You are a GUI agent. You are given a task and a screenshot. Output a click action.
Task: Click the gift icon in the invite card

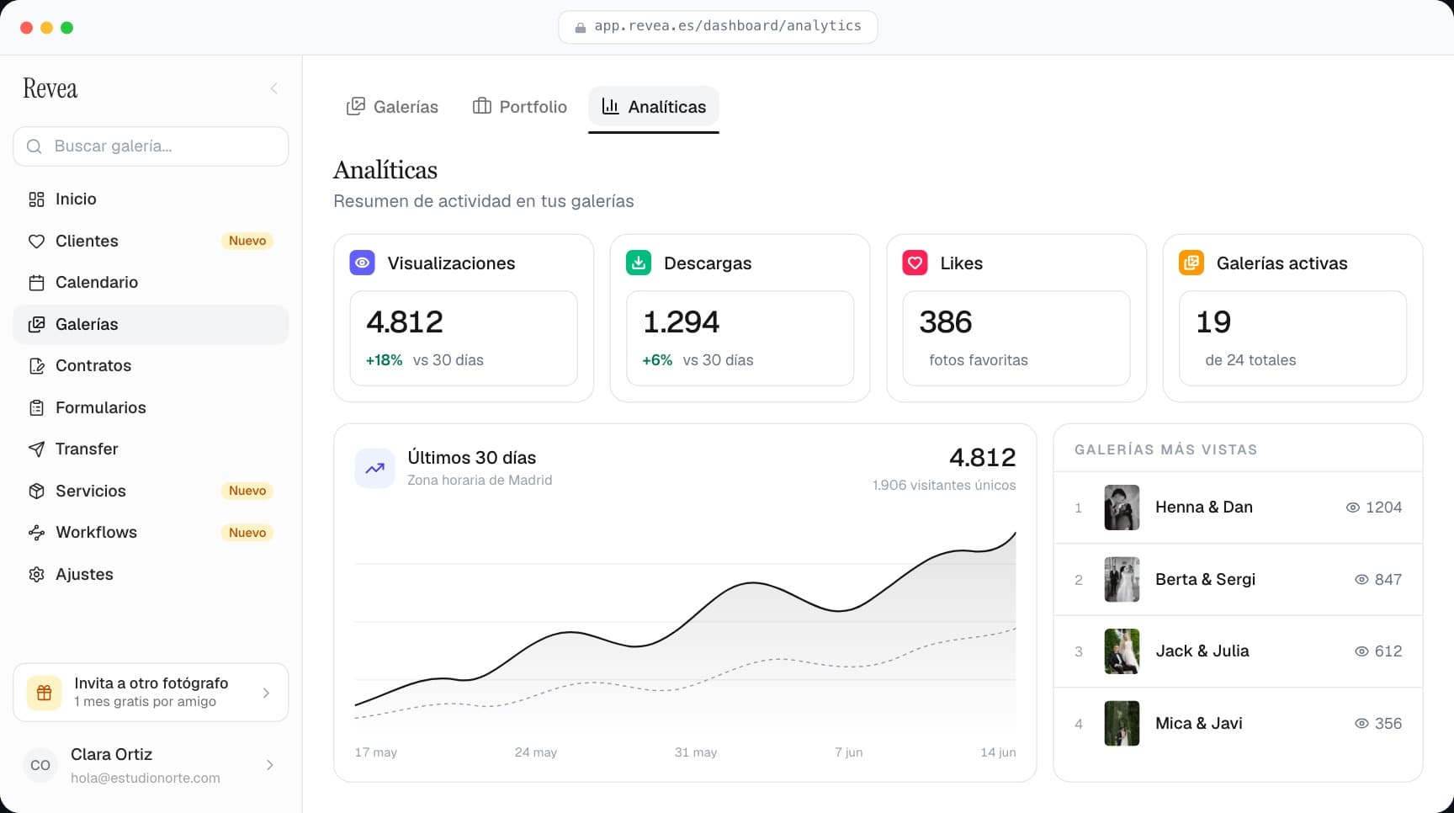coord(45,693)
